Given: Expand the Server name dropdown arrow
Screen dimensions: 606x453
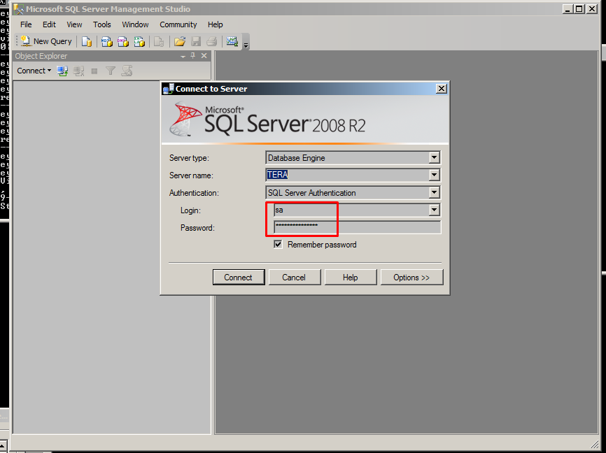Looking at the screenshot, I should point(434,175).
